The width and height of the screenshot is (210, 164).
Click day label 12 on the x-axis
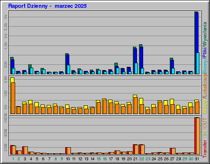pyautogui.click(x=80, y=159)
